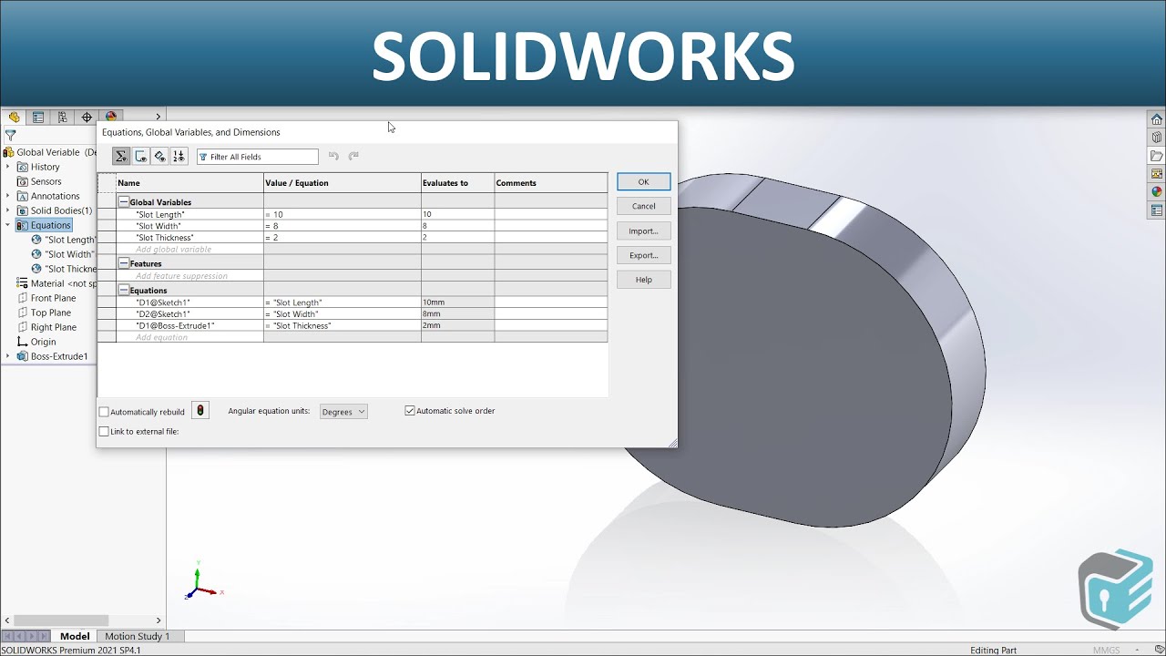
Task: Expand the Boss-Extrude1 feature node
Action: coord(8,356)
